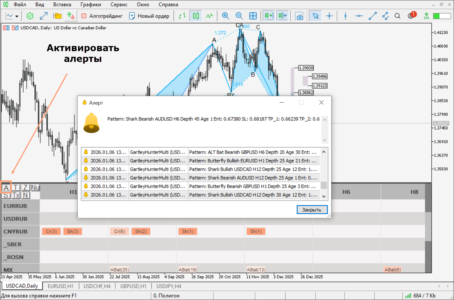Image resolution: width=454 pixels, height=300 pixels.
Task: Switch chart to line chart
Action: pyautogui.click(x=209, y=16)
